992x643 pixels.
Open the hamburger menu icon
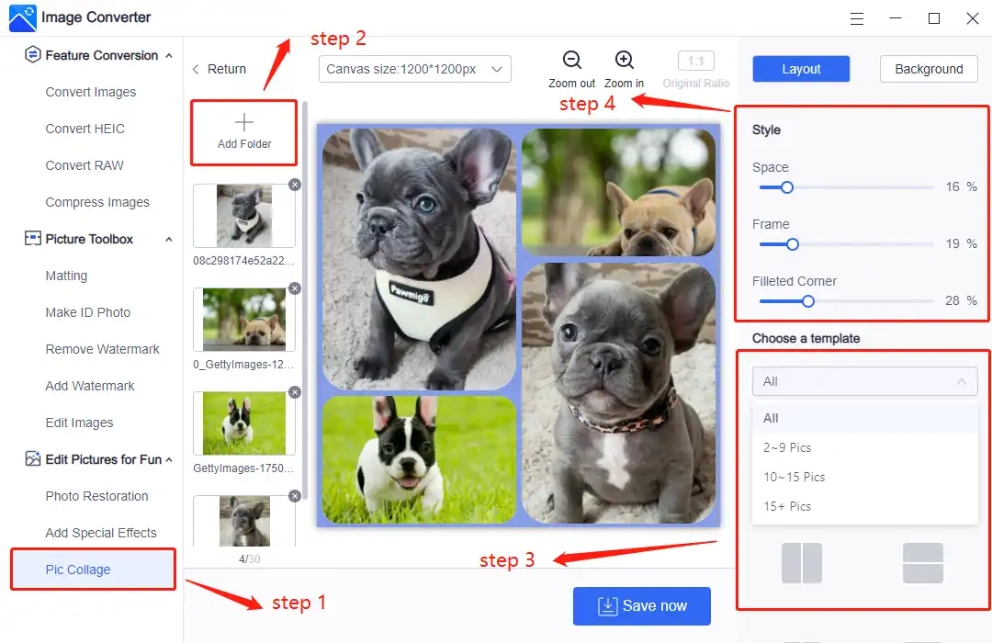[x=857, y=18]
